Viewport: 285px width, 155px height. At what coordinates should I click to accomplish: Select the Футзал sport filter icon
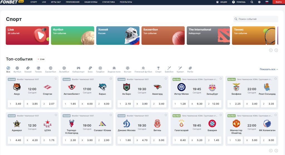pos(127,68)
